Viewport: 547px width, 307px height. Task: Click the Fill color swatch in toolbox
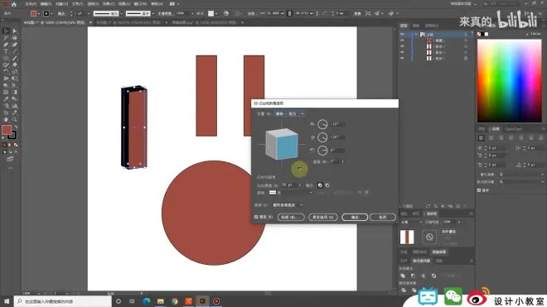(x=7, y=130)
